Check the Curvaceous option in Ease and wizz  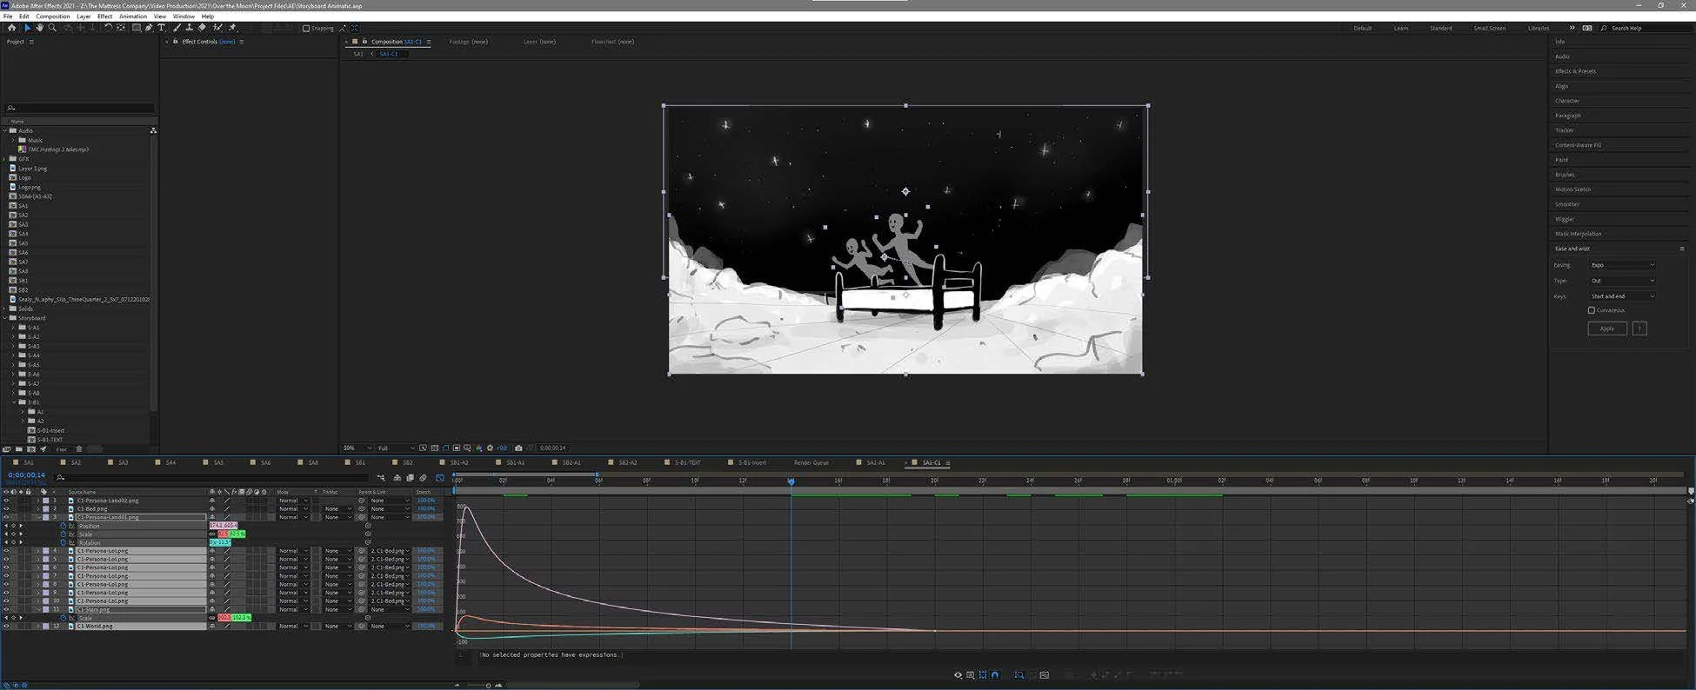[1592, 310]
